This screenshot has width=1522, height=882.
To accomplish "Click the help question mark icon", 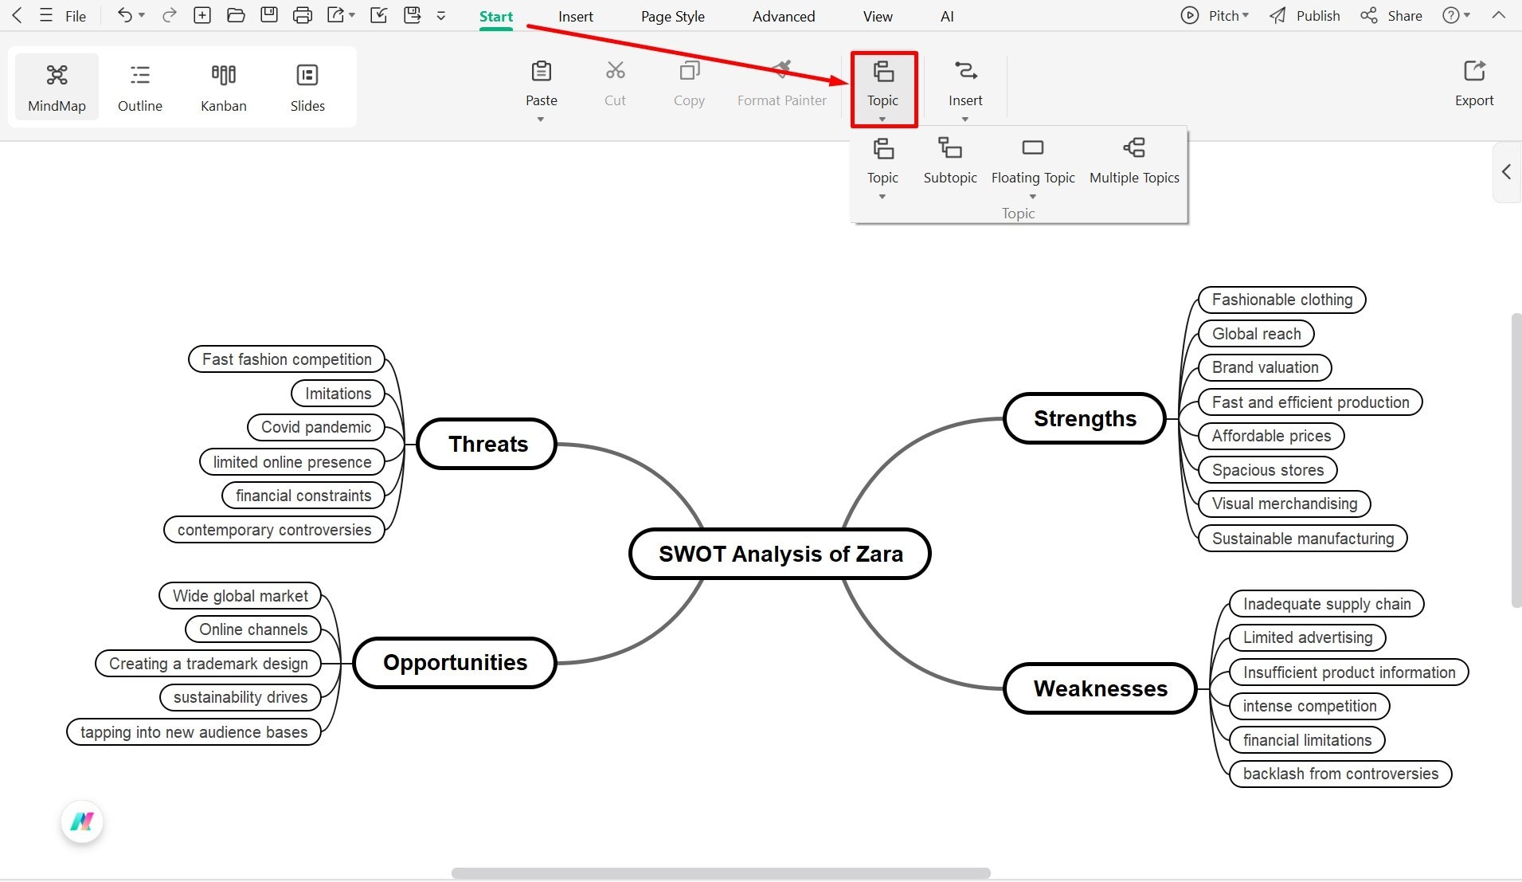I will tap(1451, 15).
